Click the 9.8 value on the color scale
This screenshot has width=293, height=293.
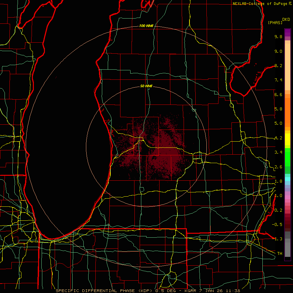(x=278, y=36)
